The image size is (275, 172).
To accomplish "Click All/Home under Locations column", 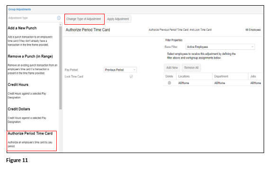I will click(x=184, y=83).
